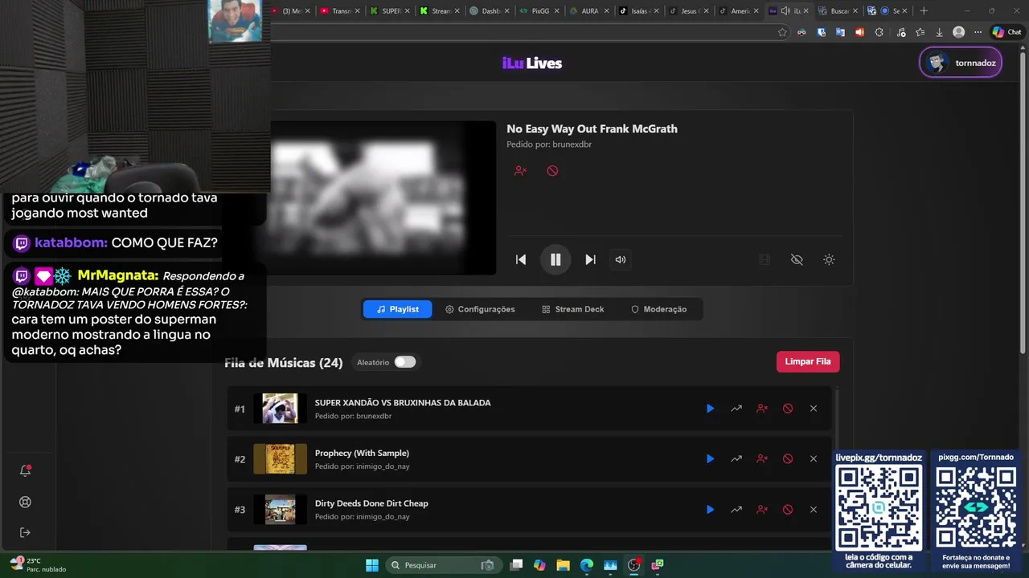The height and width of the screenshot is (578, 1029).
Task: Skip to the previous track
Action: click(521, 259)
